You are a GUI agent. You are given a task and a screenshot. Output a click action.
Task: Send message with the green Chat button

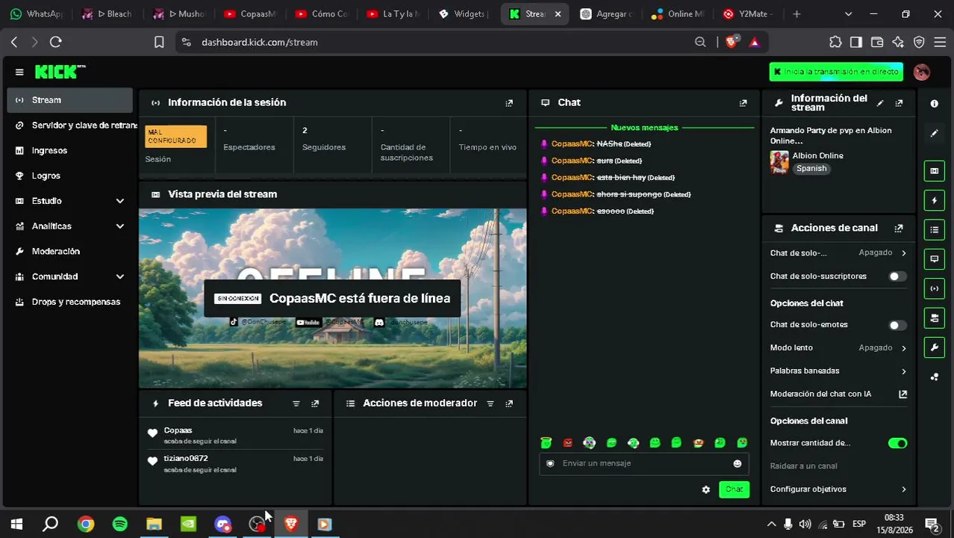[x=734, y=489]
